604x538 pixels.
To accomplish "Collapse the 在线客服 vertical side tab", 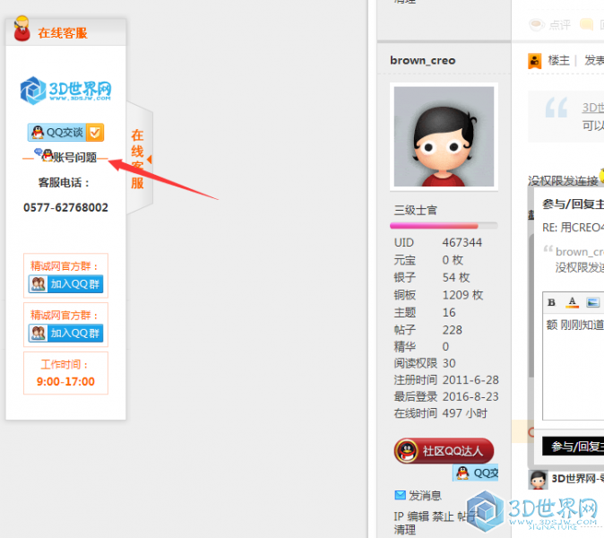I will 140,158.
